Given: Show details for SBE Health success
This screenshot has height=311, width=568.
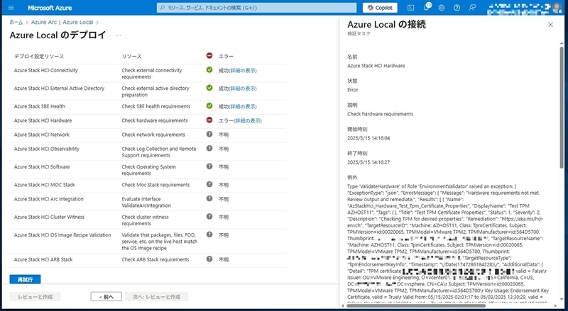Looking at the screenshot, I should [x=243, y=107].
